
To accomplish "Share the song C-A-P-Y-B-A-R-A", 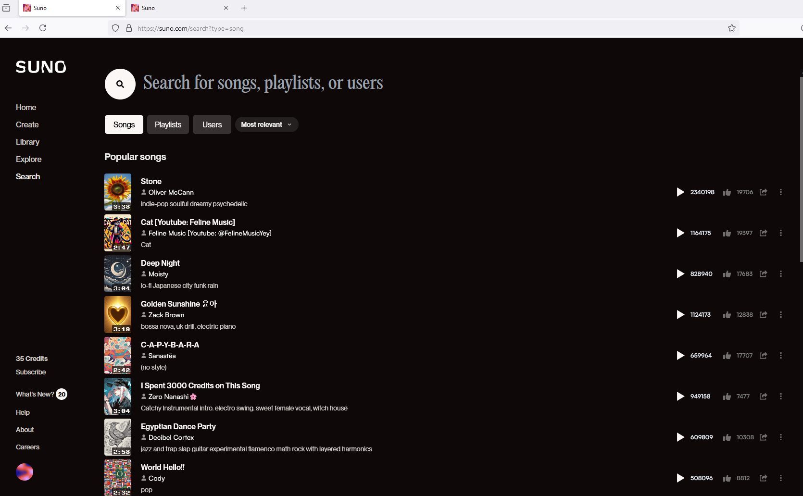I will [x=763, y=356].
